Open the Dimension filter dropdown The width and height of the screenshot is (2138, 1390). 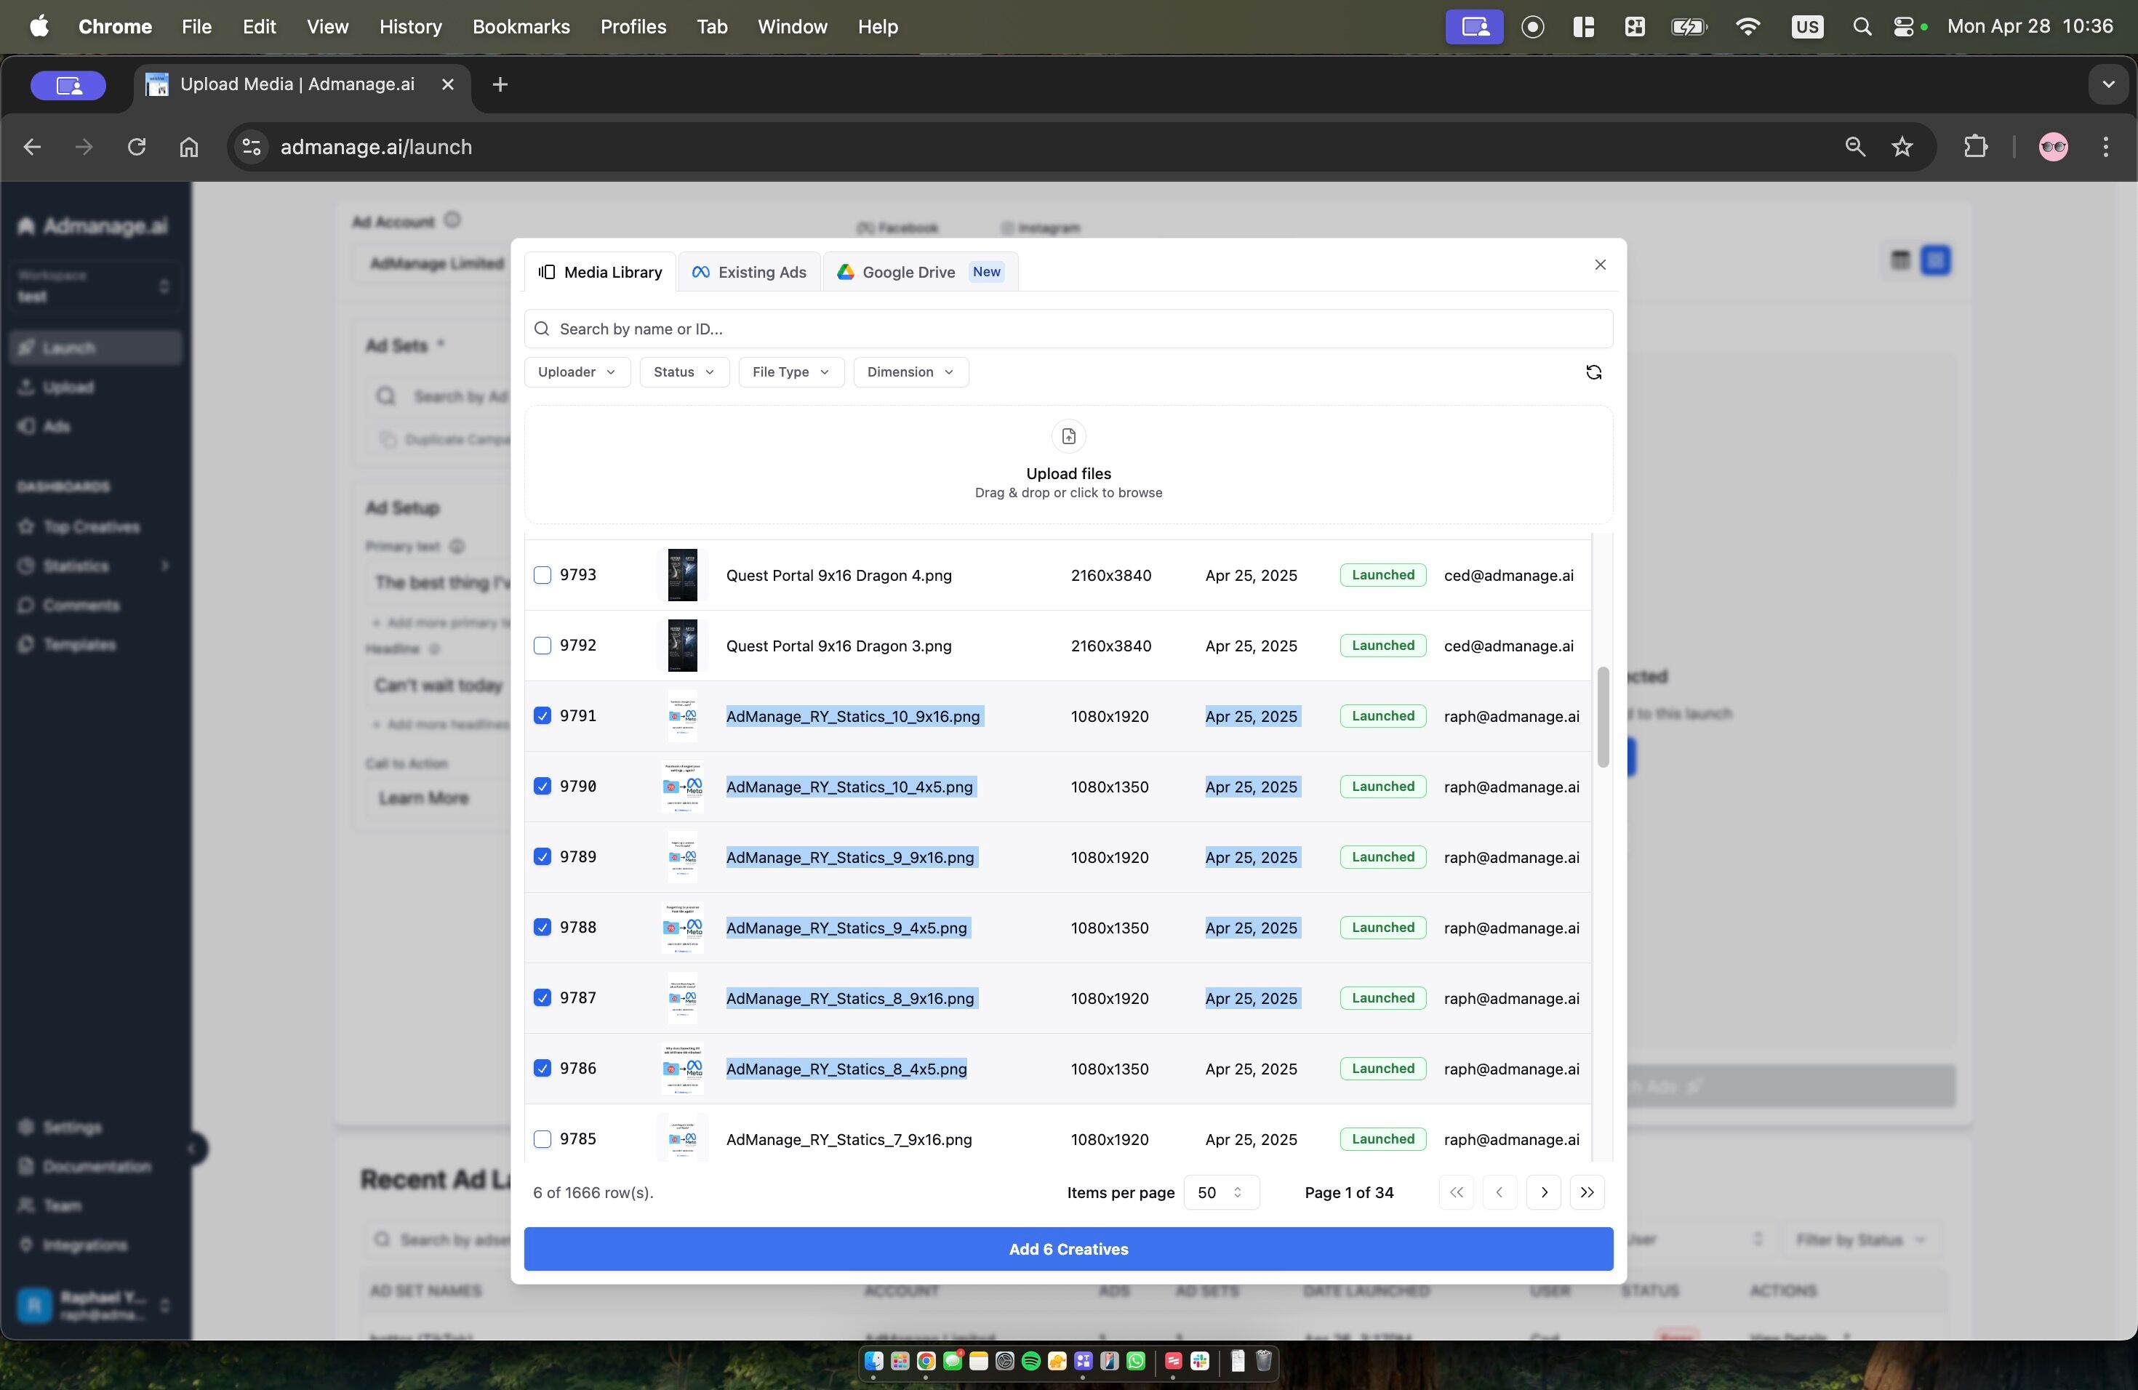tap(910, 371)
